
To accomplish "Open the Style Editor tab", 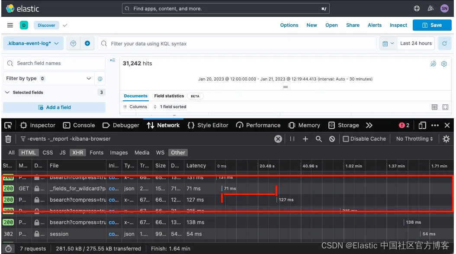I will point(208,125).
